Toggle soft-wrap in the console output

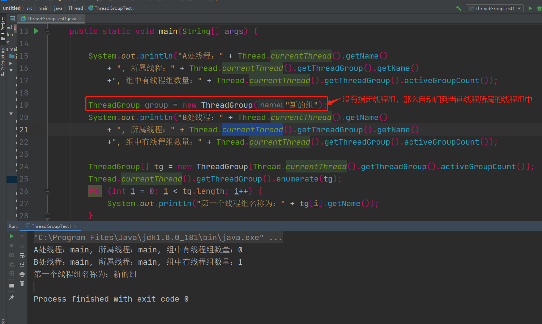click(22, 255)
